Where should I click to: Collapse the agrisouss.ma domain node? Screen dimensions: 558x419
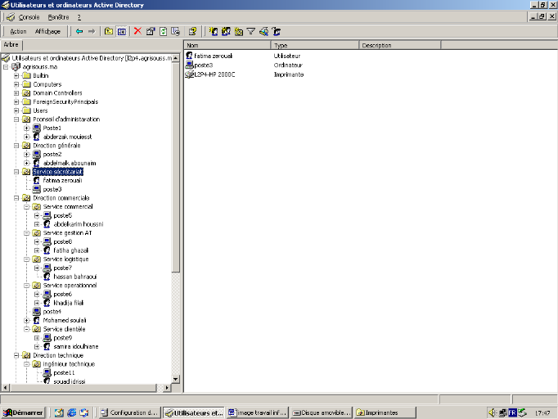[x=6, y=66]
